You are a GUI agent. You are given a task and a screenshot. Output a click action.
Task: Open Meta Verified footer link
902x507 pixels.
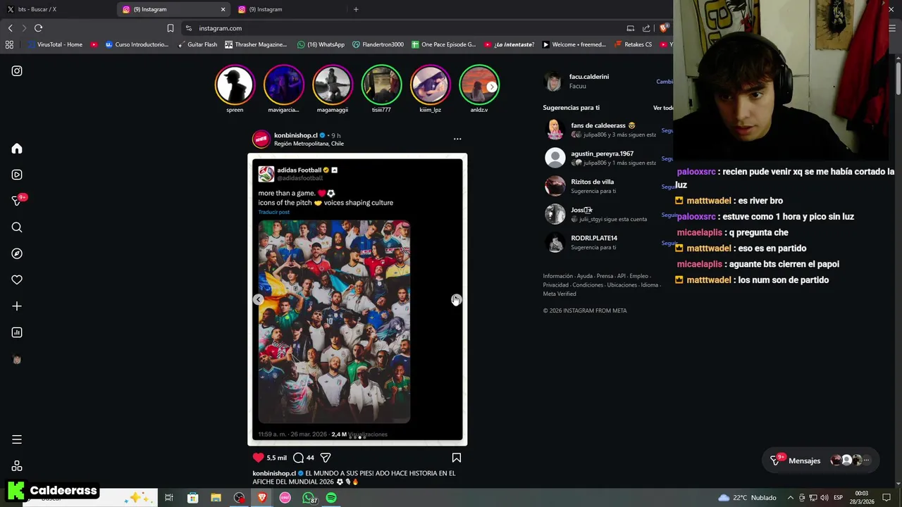(560, 294)
